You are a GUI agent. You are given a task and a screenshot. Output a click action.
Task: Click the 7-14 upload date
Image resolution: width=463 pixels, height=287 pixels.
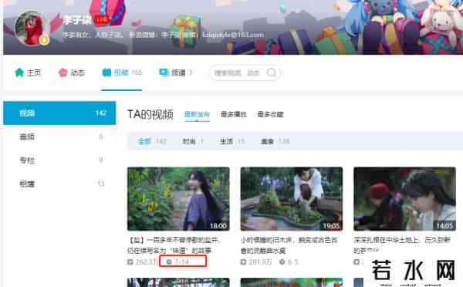pyautogui.click(x=181, y=262)
